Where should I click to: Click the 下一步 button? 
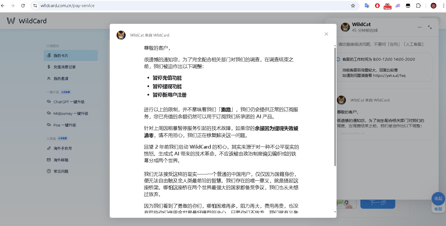click(x=378, y=203)
